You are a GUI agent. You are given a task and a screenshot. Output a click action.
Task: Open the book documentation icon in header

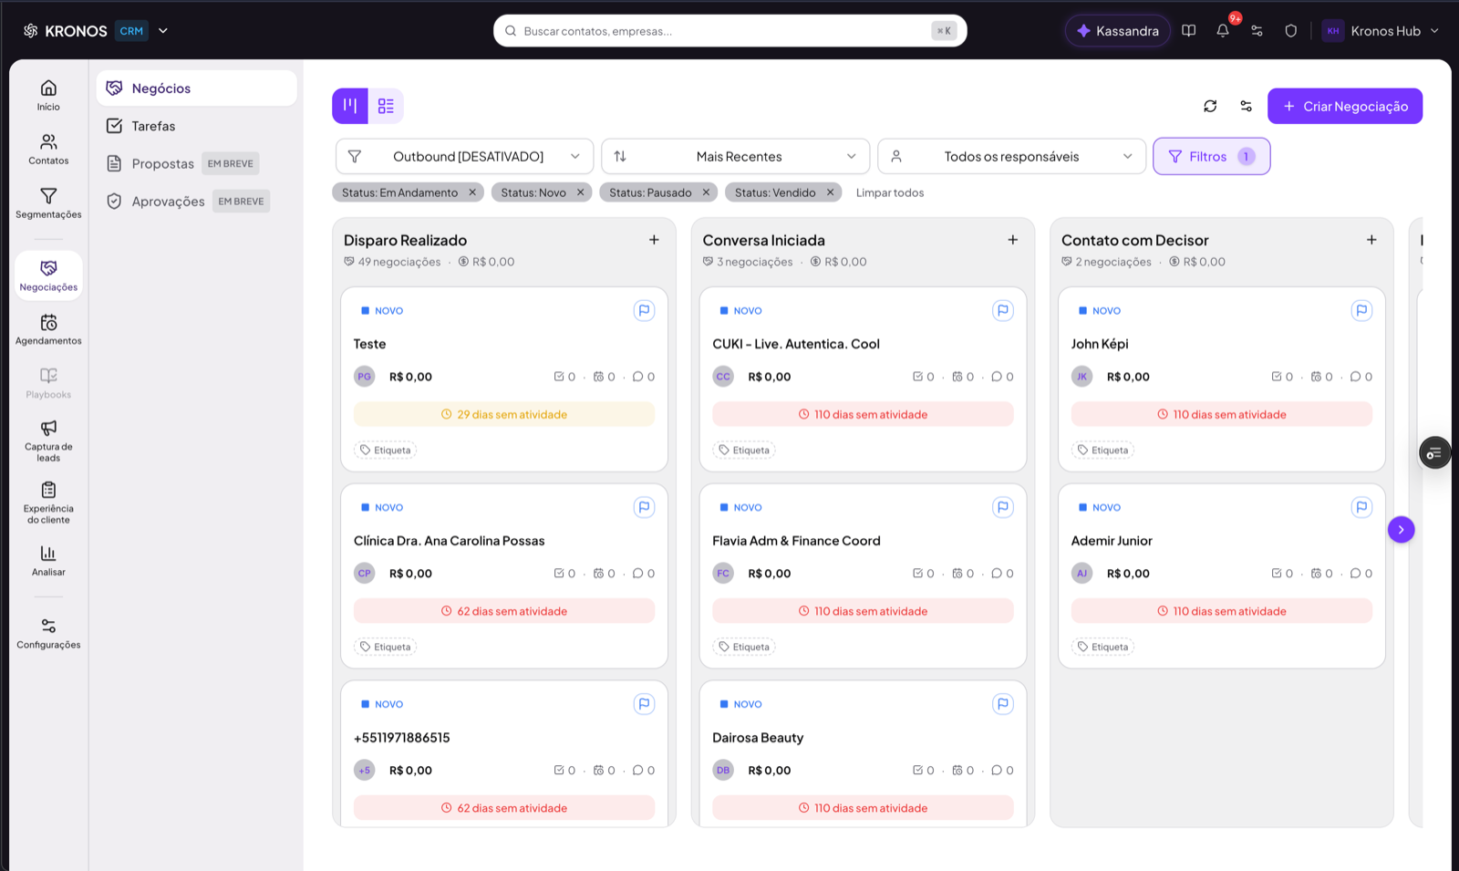[x=1189, y=30]
